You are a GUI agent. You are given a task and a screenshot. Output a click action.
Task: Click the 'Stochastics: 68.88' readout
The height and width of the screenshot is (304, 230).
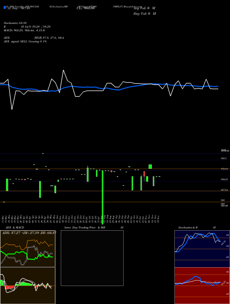pyautogui.click(x=15, y=23)
